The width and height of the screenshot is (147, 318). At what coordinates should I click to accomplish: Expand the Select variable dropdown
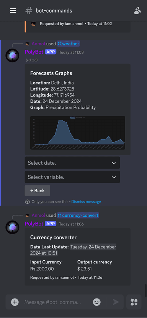point(72,177)
